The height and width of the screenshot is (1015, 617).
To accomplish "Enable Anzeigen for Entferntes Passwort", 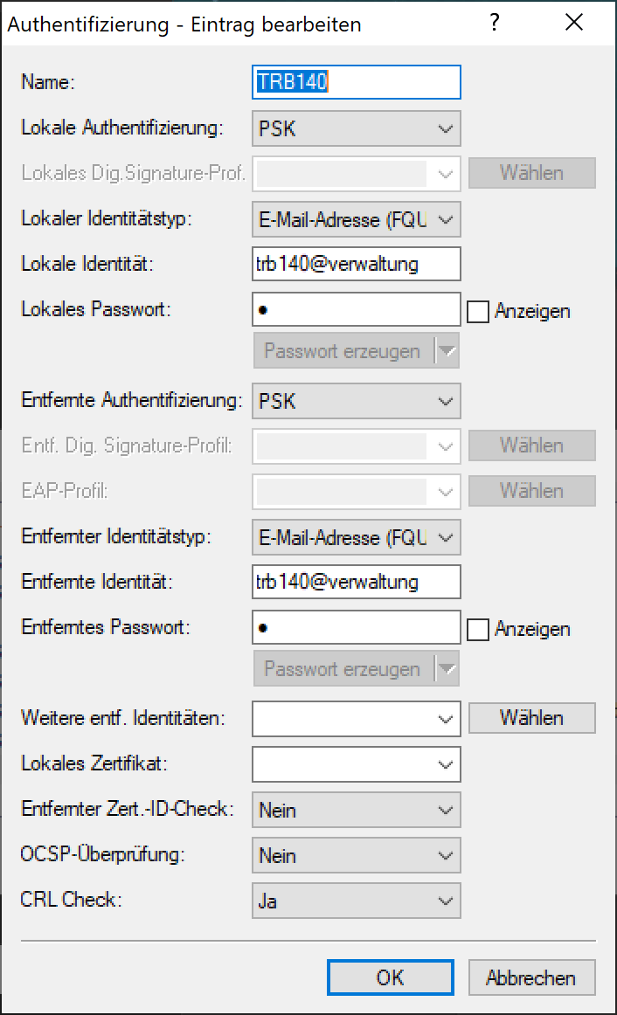I will tap(478, 628).
